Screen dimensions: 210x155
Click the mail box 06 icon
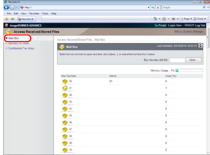click(65, 122)
